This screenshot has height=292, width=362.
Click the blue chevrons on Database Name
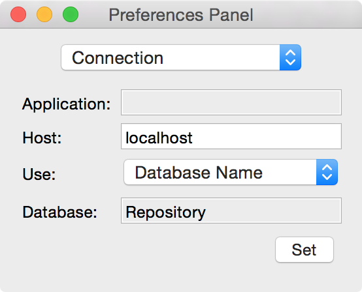[327, 172]
